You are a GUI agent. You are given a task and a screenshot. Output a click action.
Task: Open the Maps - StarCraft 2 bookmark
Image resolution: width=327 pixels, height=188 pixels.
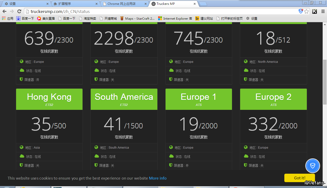click(x=137, y=18)
